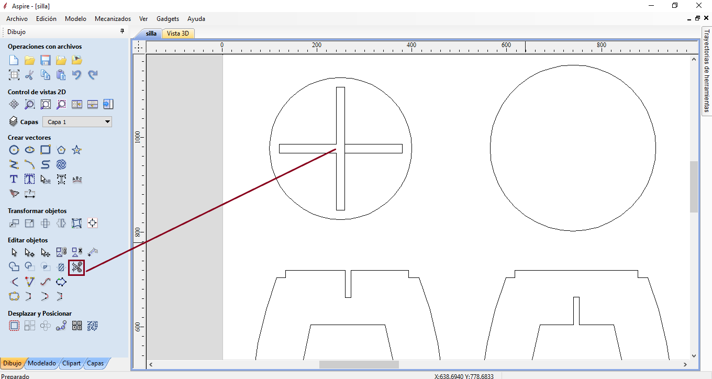
Task: Open the Modelo menu
Action: pyautogui.click(x=75, y=19)
